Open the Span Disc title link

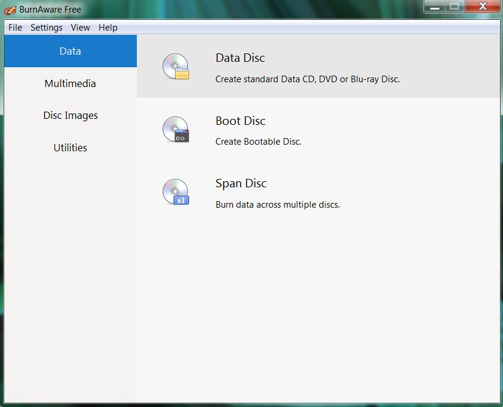pos(241,184)
